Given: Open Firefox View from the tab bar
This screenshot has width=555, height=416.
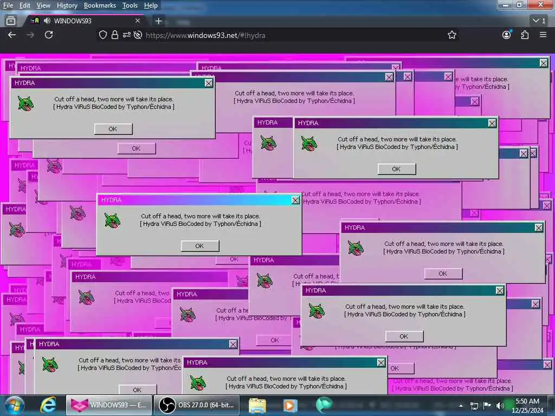Looking at the screenshot, I should point(11,21).
